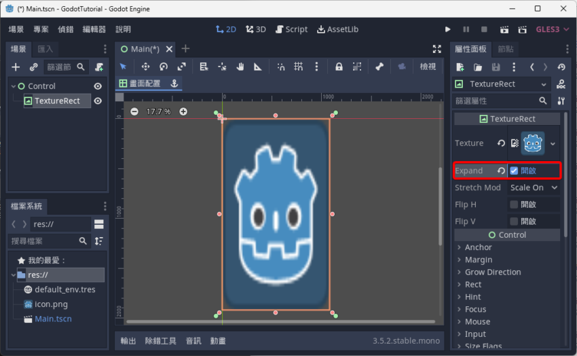Open the Script workspace
This screenshot has width=577, height=356.
coord(291,29)
